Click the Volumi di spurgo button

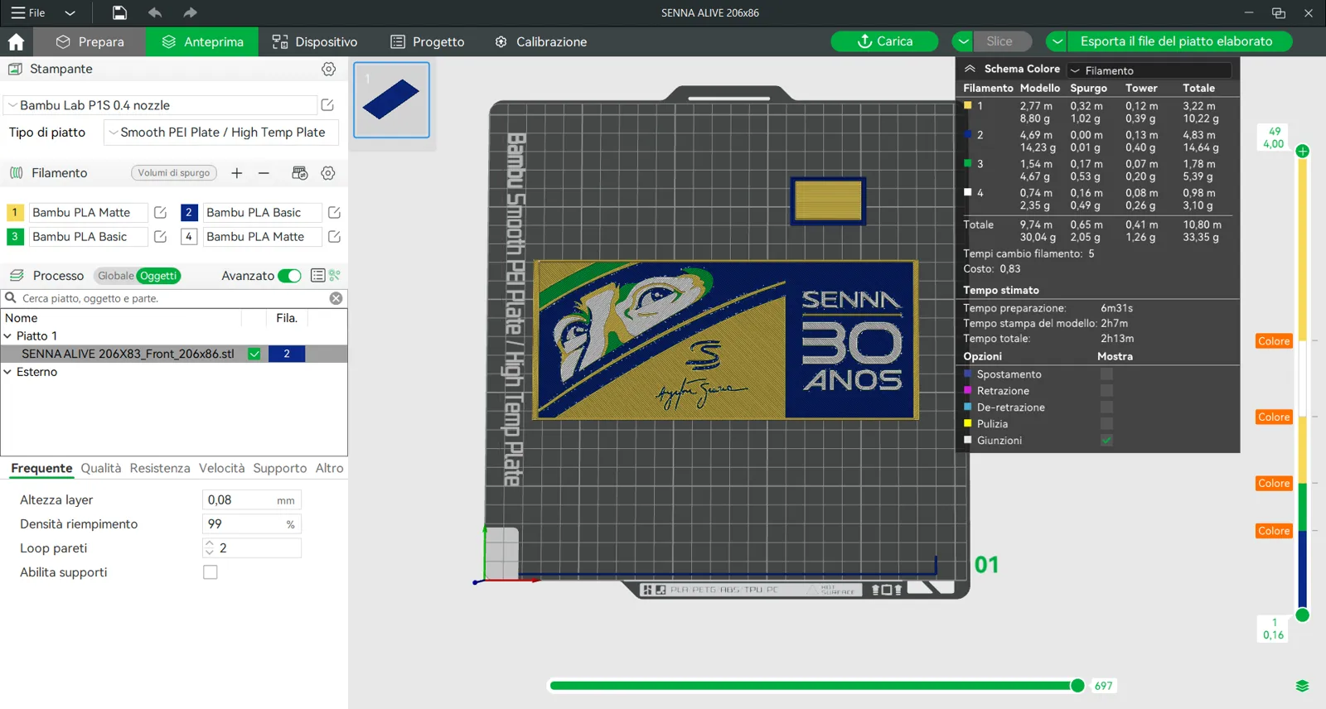click(174, 173)
